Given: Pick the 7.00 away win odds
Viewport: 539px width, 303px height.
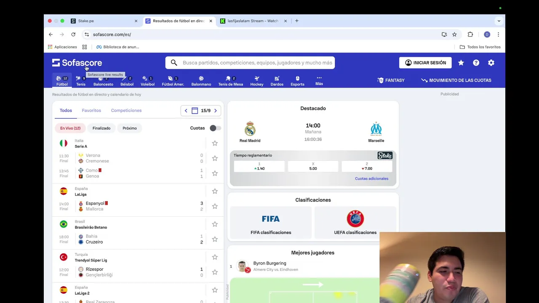Looking at the screenshot, I should pyautogui.click(x=367, y=166).
